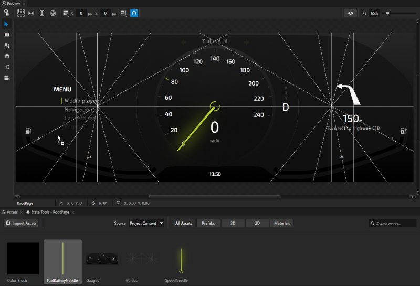This screenshot has height=286, width=420.
Task: Select the arrow pointer tool in sidebar
Action: pyautogui.click(x=7, y=24)
